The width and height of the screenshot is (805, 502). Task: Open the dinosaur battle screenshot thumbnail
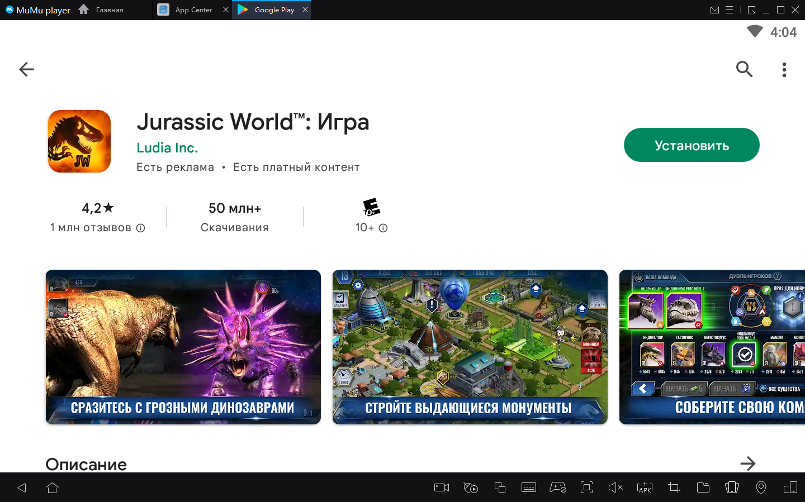pyautogui.click(x=183, y=347)
